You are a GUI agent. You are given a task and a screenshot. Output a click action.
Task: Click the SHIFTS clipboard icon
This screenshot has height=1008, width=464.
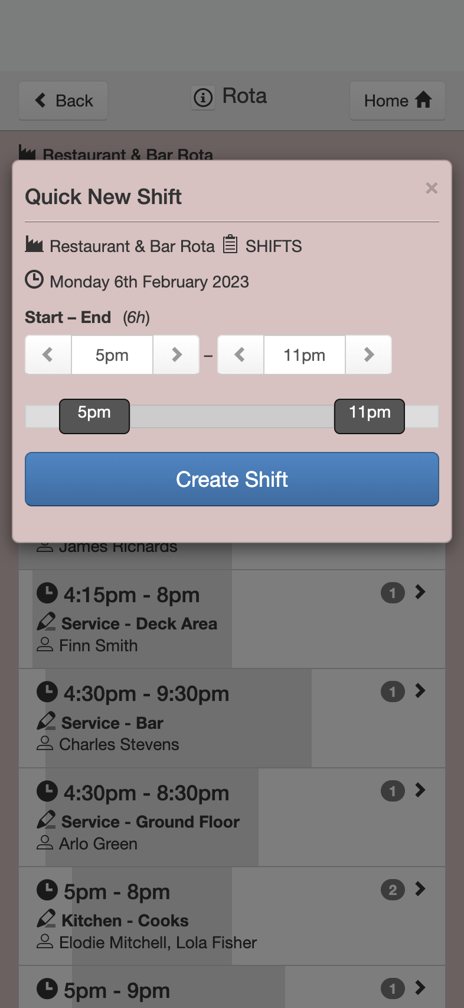click(x=230, y=244)
